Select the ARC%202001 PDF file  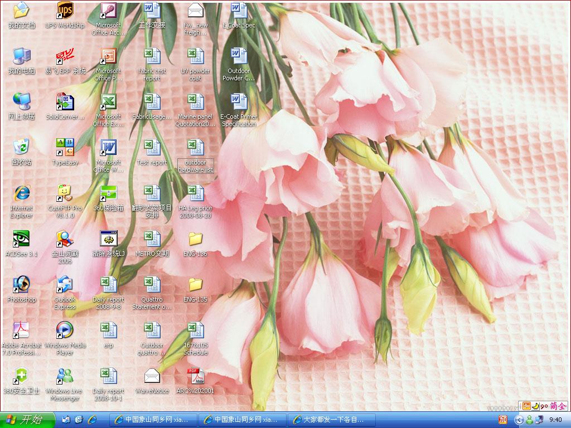pyautogui.click(x=196, y=381)
